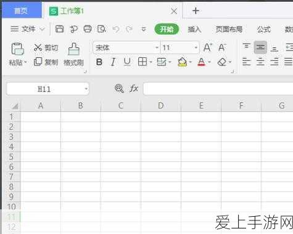The image size is (293, 234).
Task: Open the clipboard group dialog launcher
Action: [86, 71]
